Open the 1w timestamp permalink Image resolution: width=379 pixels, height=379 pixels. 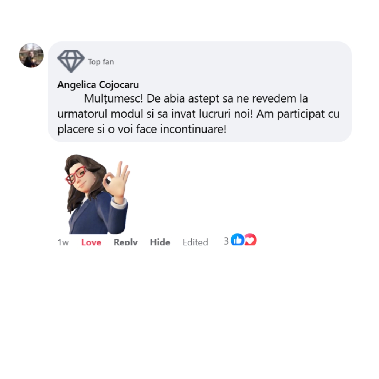pyautogui.click(x=63, y=242)
